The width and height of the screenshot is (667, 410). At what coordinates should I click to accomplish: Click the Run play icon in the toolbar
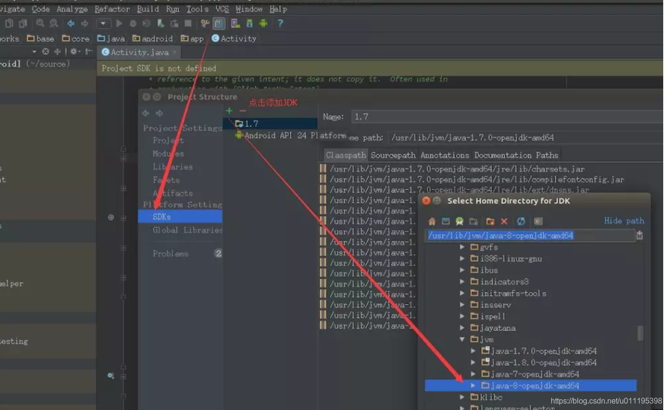(x=119, y=23)
